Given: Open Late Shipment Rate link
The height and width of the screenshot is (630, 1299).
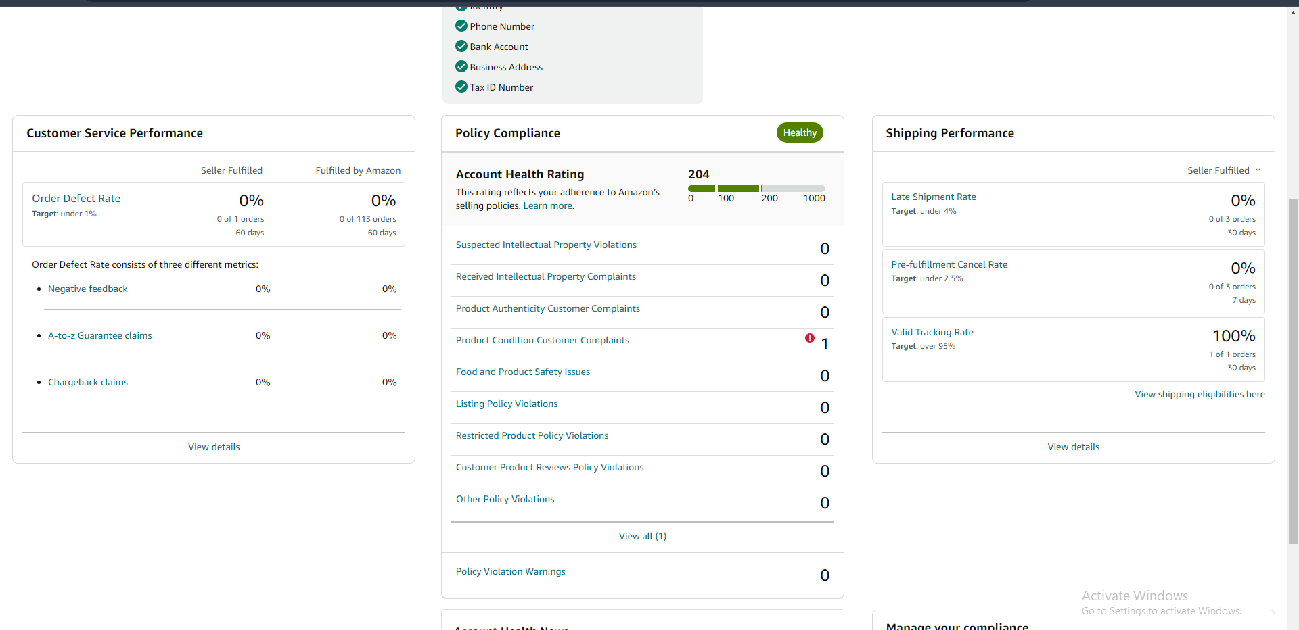Looking at the screenshot, I should [x=933, y=197].
